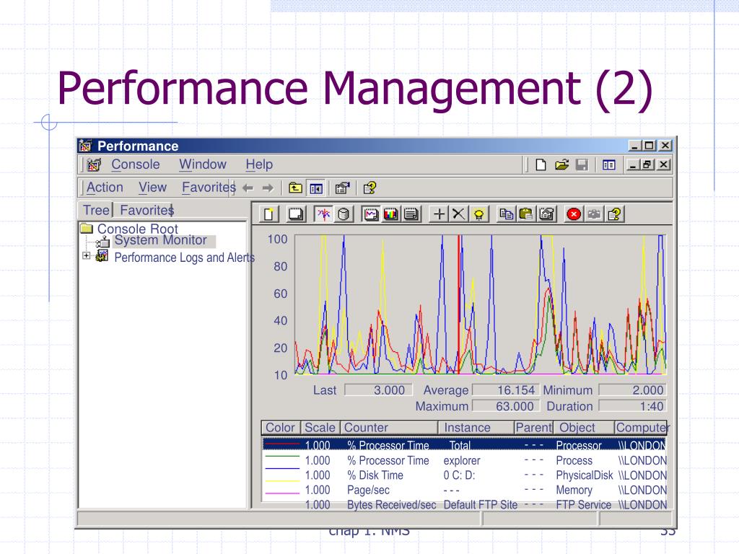Sort by the Object column header

(x=584, y=428)
